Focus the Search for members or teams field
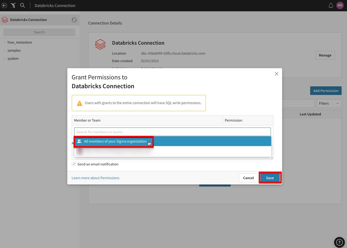The image size is (347, 248). [173, 132]
